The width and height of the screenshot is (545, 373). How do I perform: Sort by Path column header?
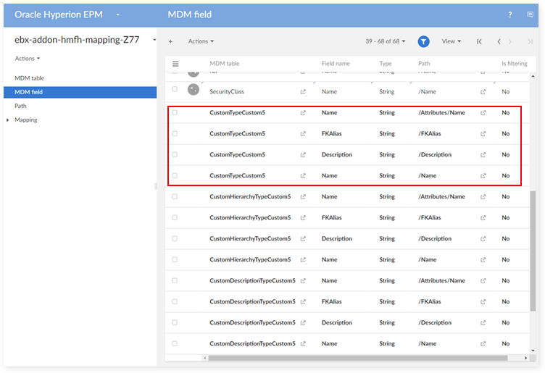424,64
